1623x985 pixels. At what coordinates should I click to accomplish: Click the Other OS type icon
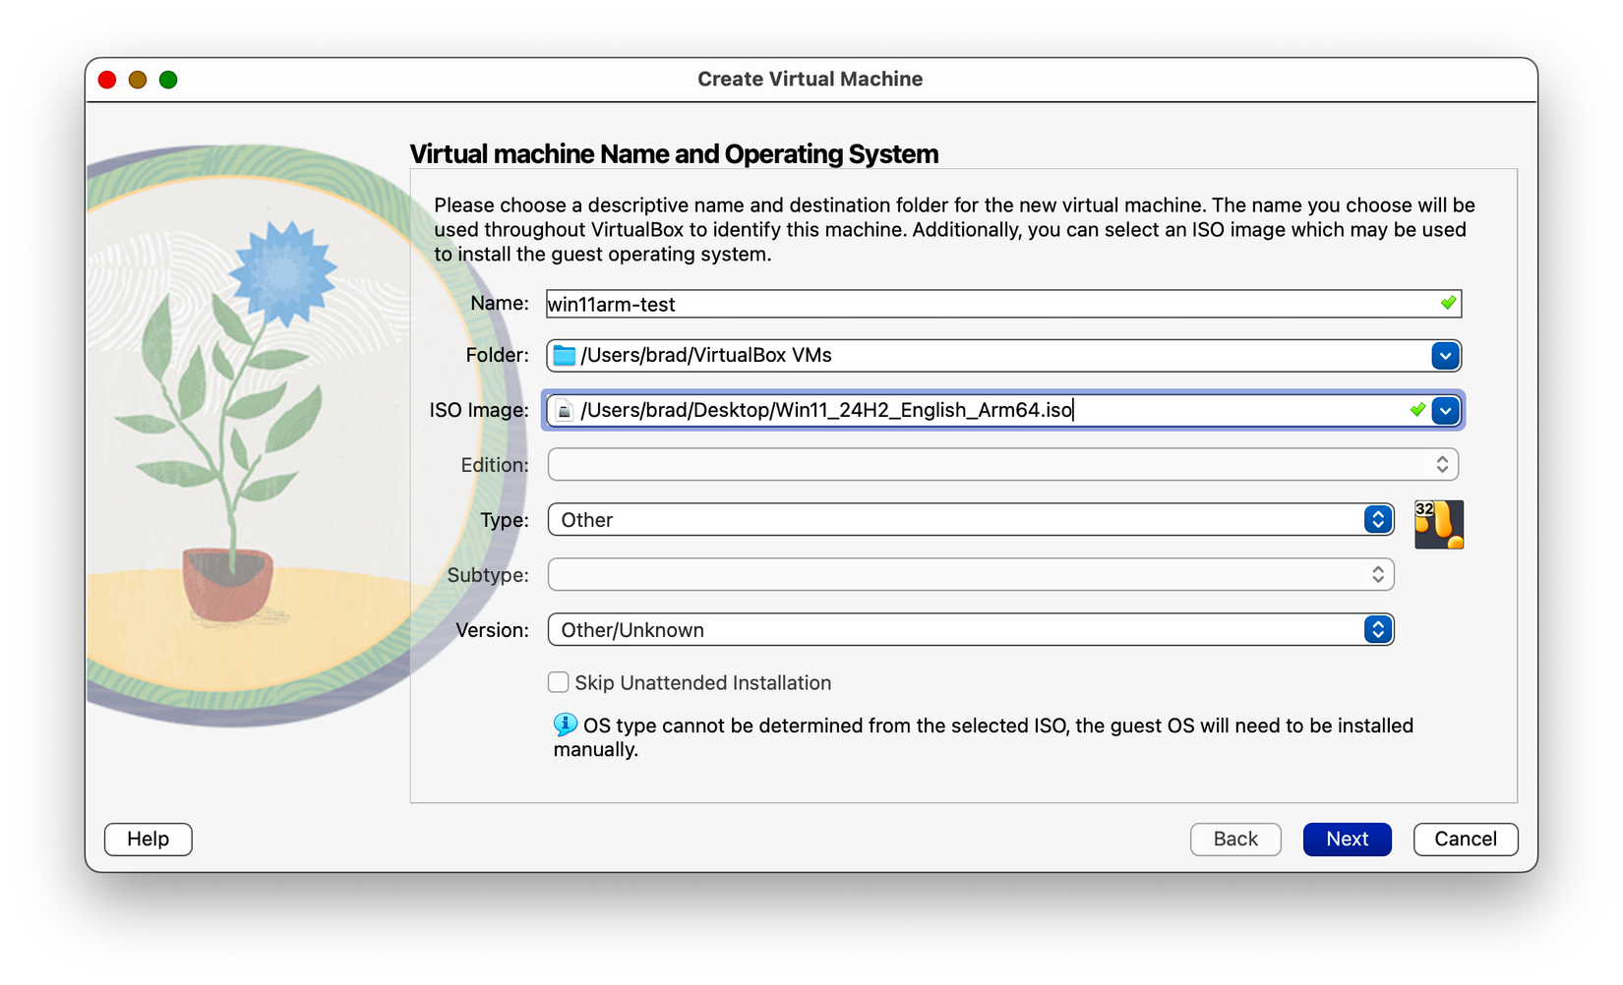[1439, 524]
